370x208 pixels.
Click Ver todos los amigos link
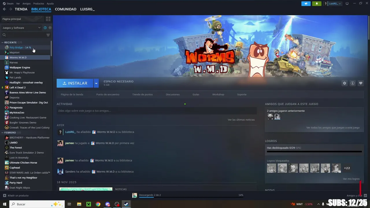point(333,127)
